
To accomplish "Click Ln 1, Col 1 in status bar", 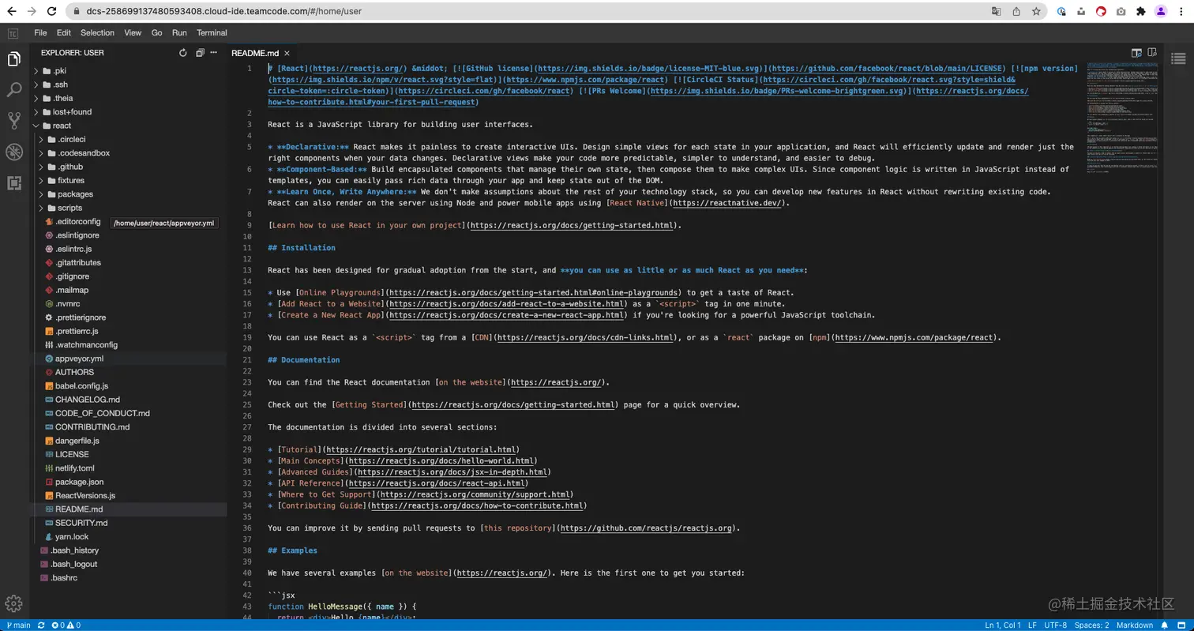I will (x=1002, y=625).
